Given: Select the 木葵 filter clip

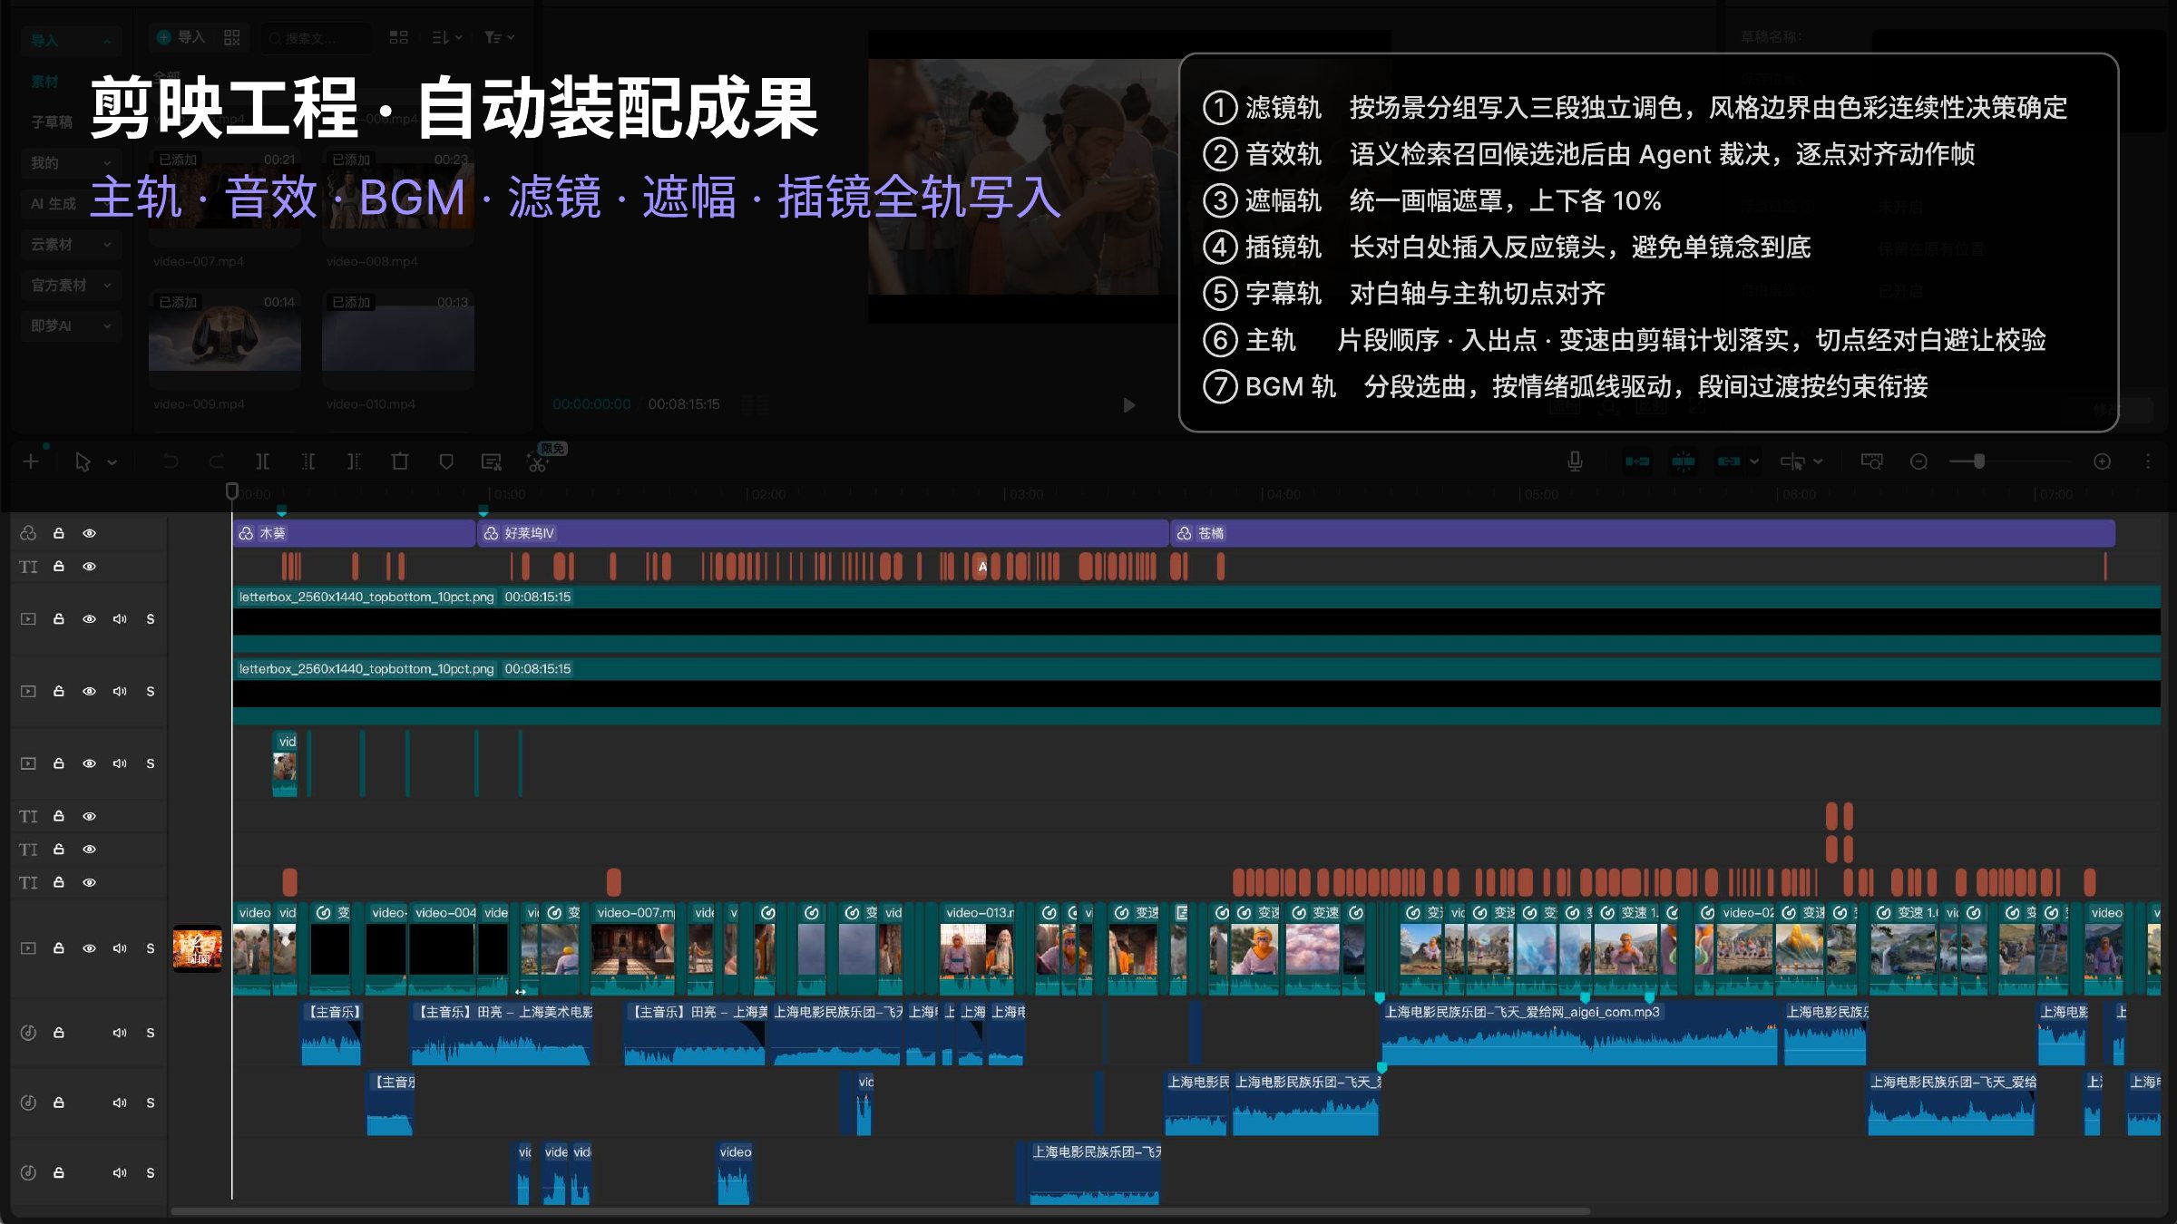Looking at the screenshot, I should (x=354, y=533).
